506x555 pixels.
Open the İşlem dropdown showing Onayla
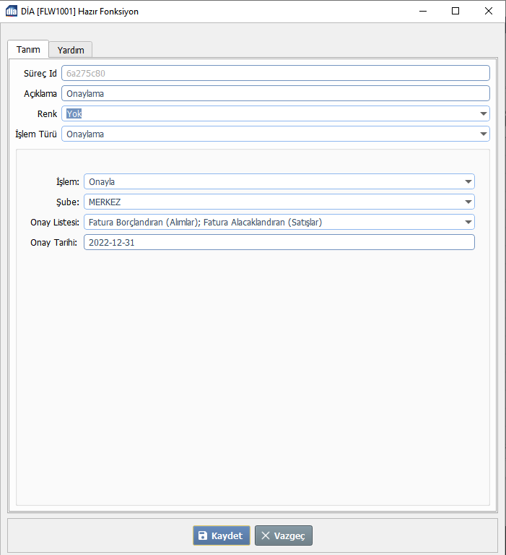(x=468, y=182)
